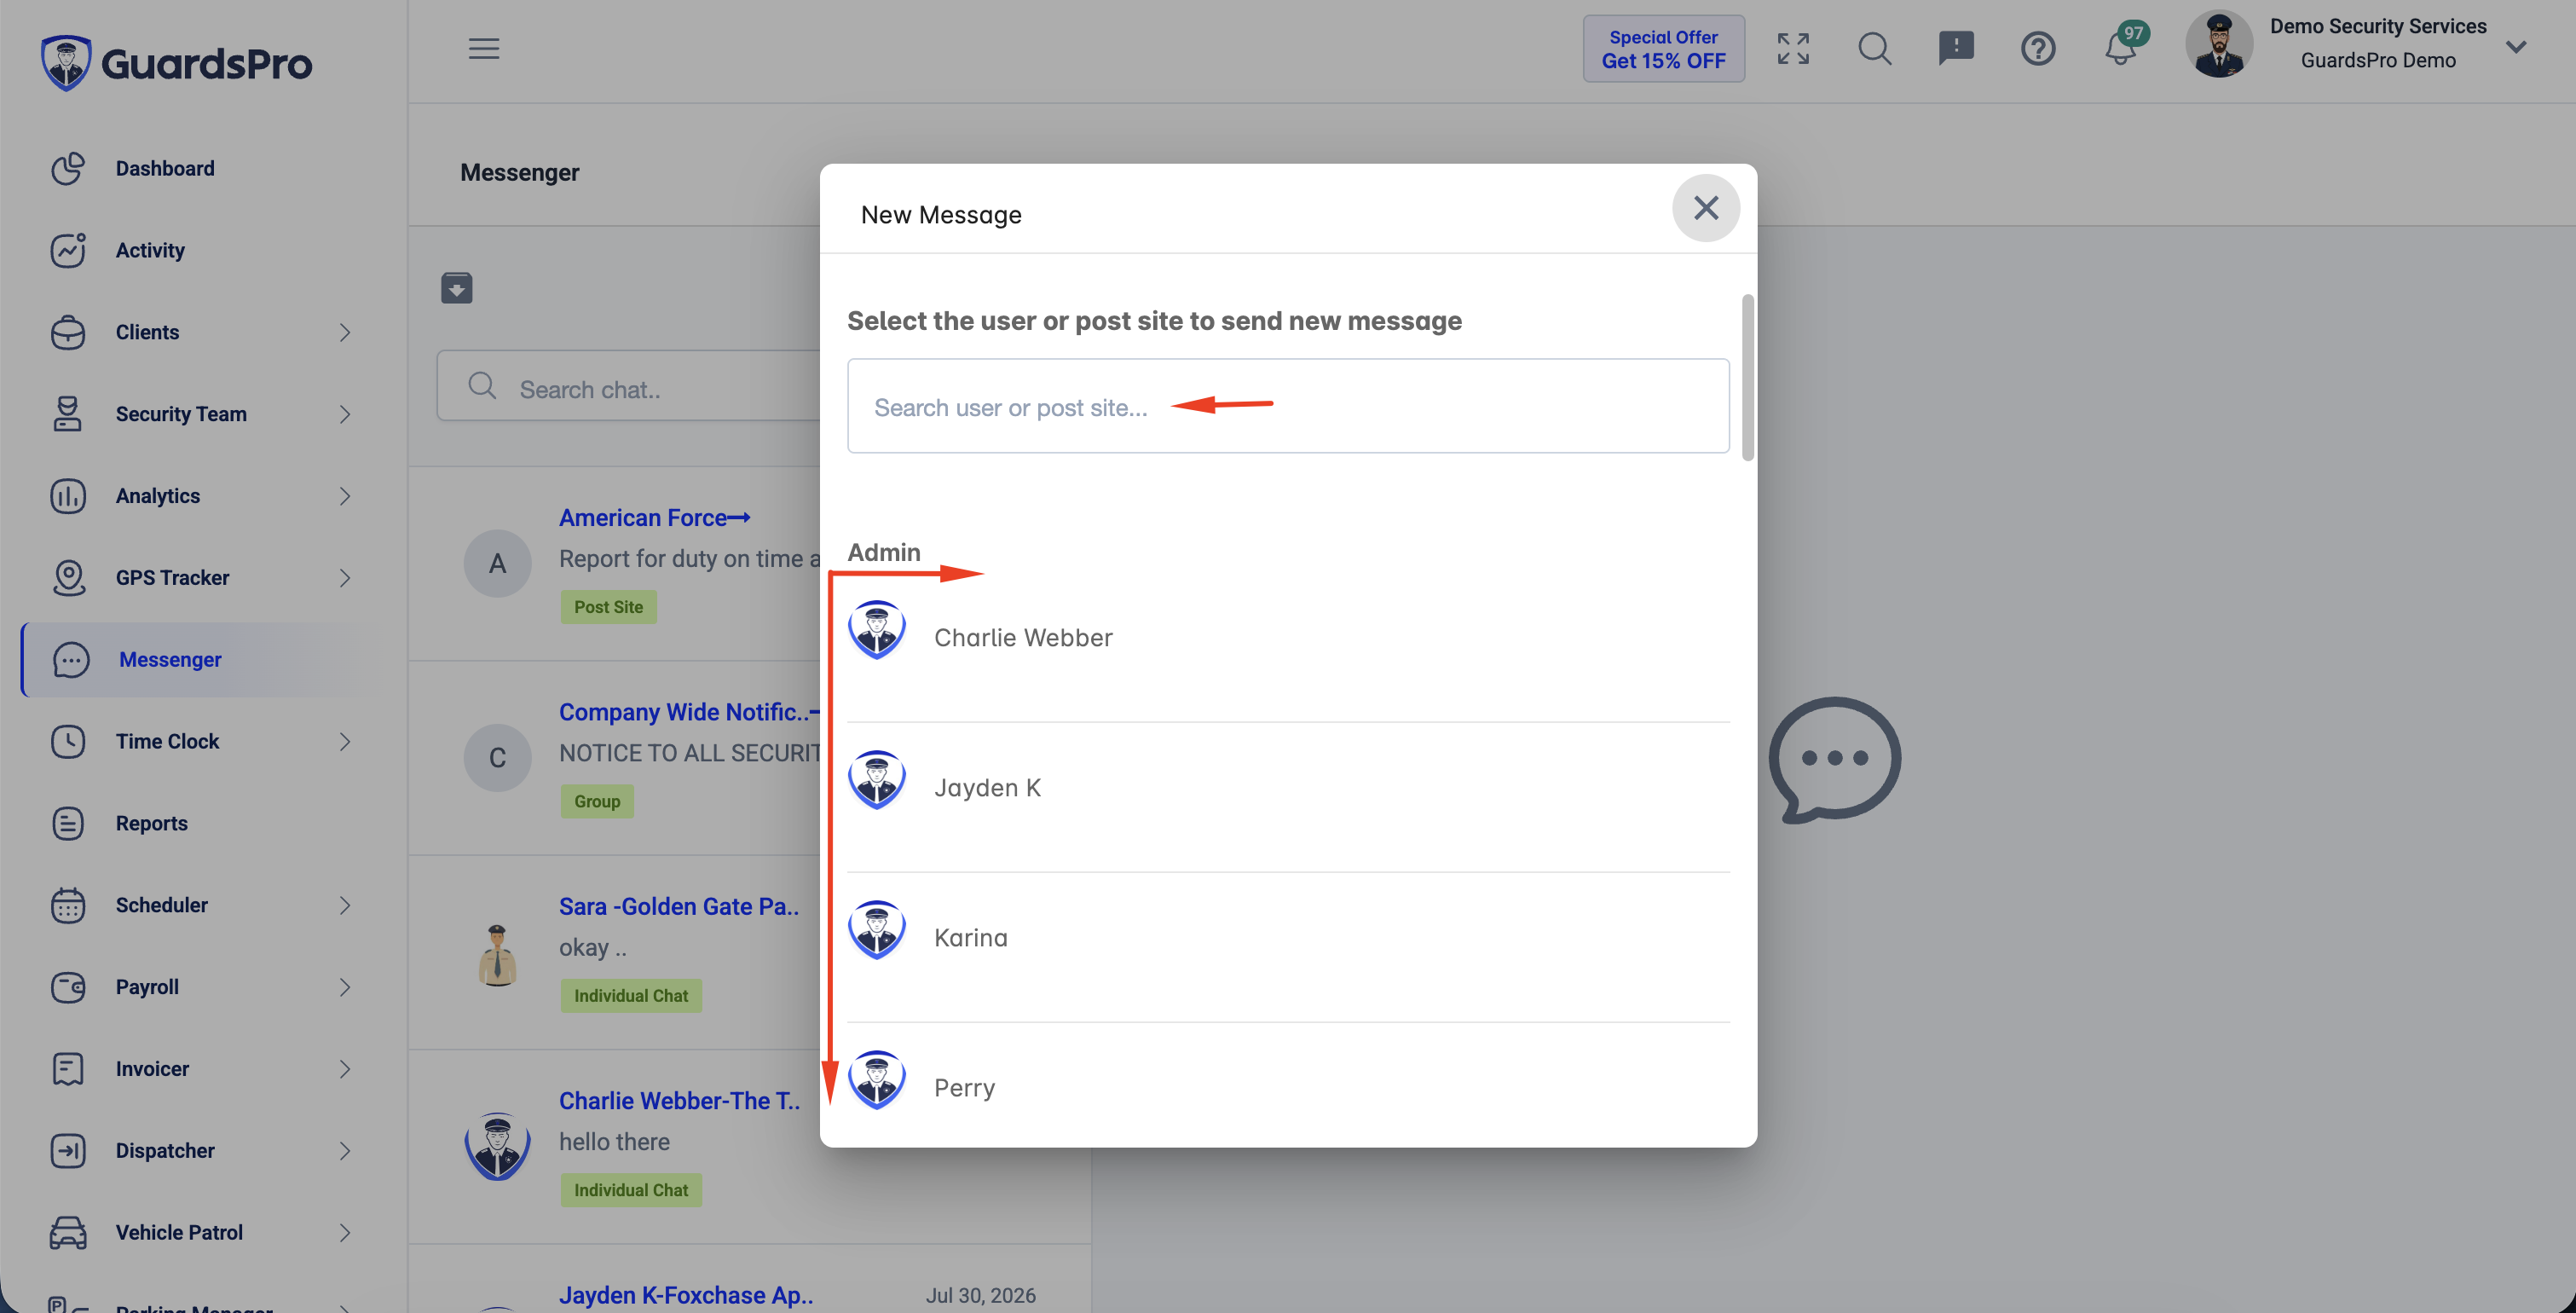The image size is (2576, 1313).
Task: Click the Special Offer Get 15% OFF button
Action: click(x=1664, y=48)
